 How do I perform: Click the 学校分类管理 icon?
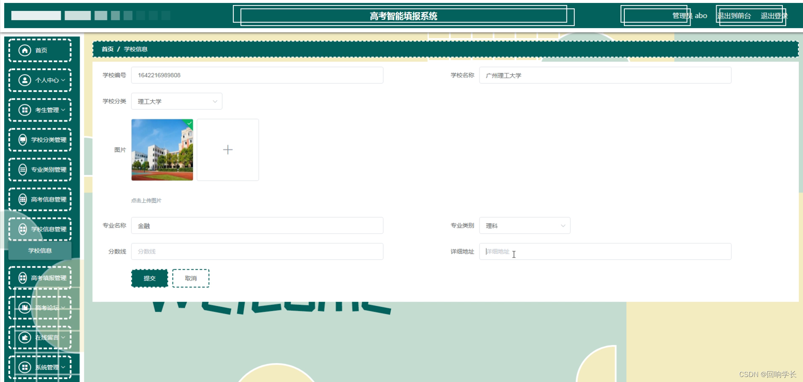tap(22, 139)
